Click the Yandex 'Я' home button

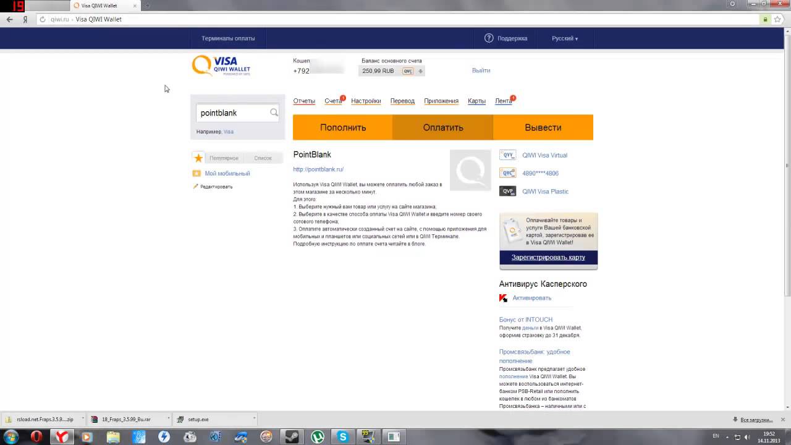pyautogui.click(x=25, y=19)
